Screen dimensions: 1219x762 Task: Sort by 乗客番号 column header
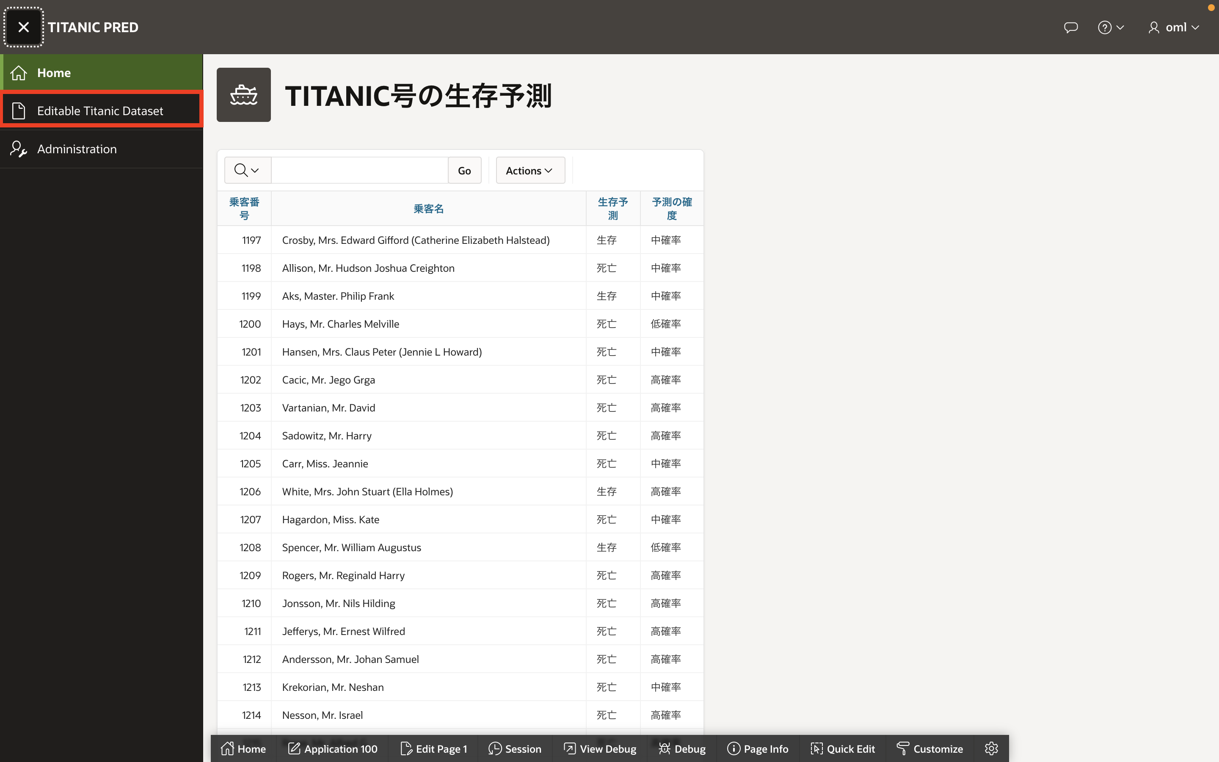244,209
